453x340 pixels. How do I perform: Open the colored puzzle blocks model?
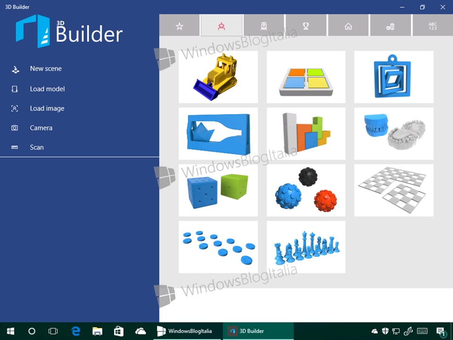coord(306,134)
